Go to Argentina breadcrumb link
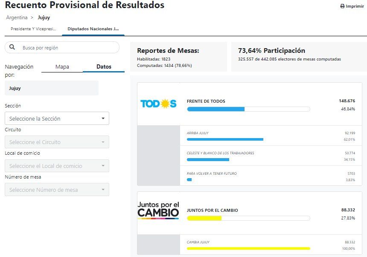 click(17, 17)
